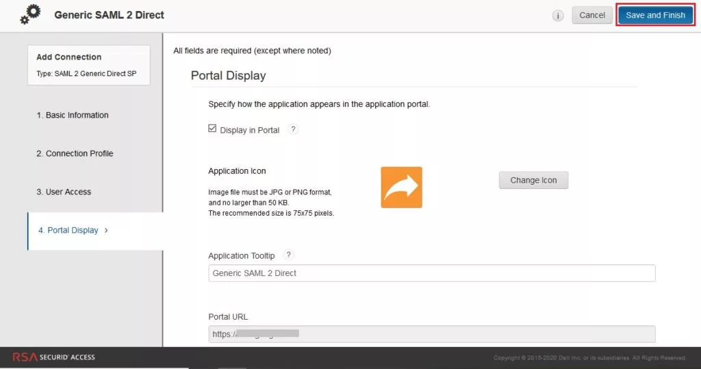The image size is (701, 369).
Task: Go to step 3 User Access
Action: (64, 192)
